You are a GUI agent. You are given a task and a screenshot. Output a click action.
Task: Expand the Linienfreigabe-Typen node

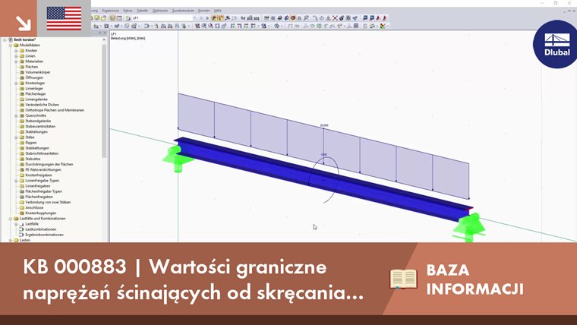16,181
